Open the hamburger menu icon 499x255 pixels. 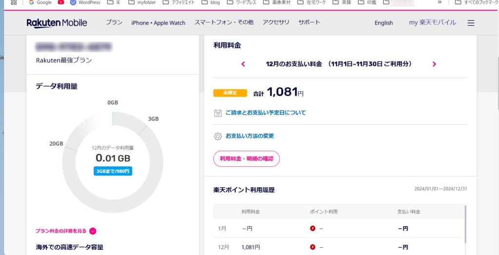471,23
